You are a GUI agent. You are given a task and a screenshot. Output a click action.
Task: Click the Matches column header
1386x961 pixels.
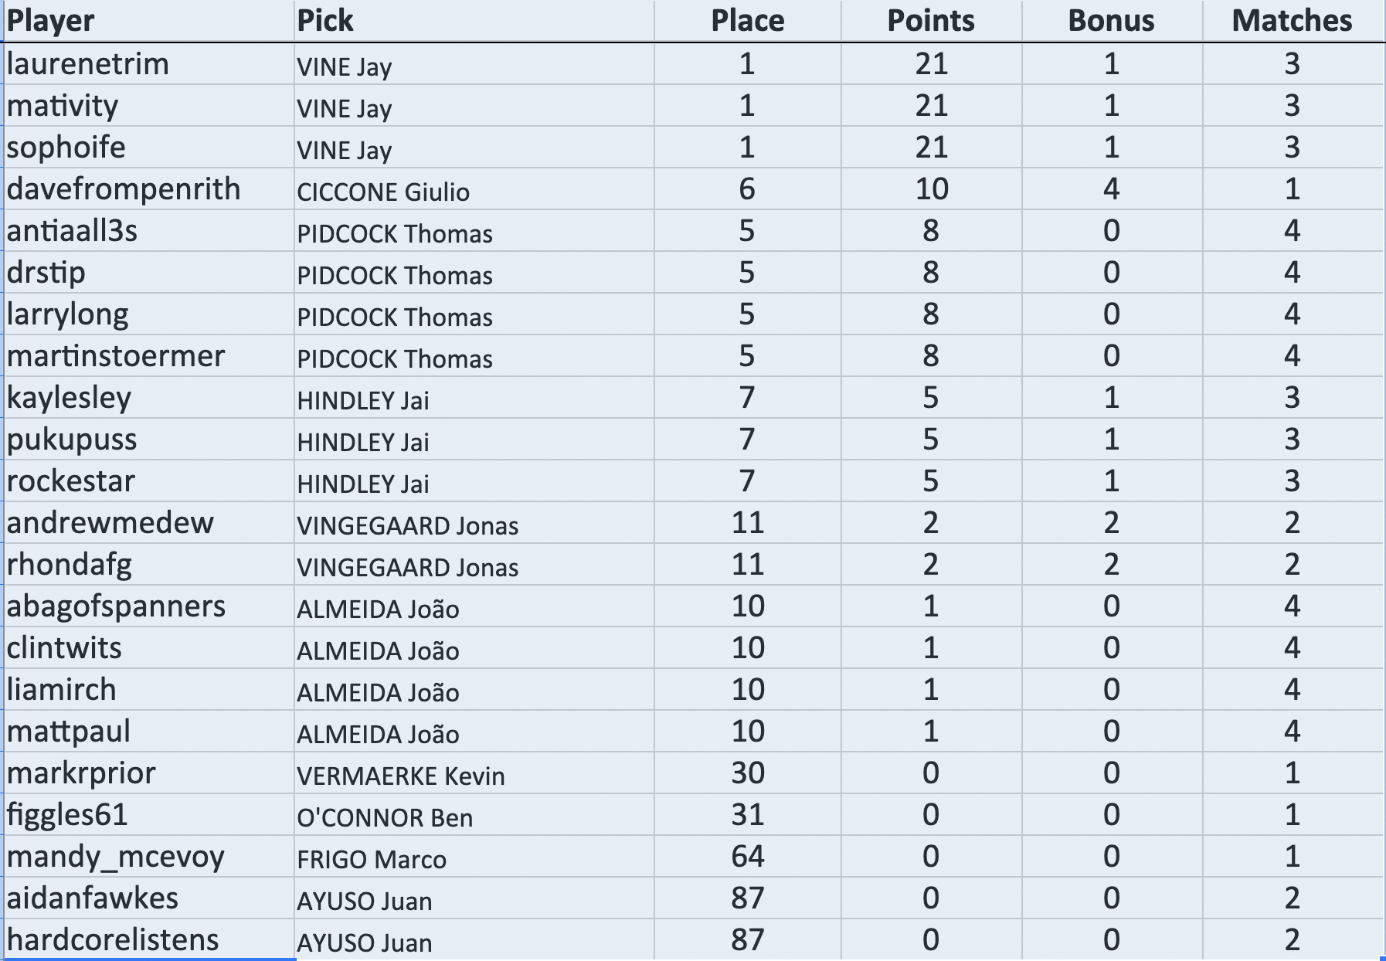(x=1292, y=21)
